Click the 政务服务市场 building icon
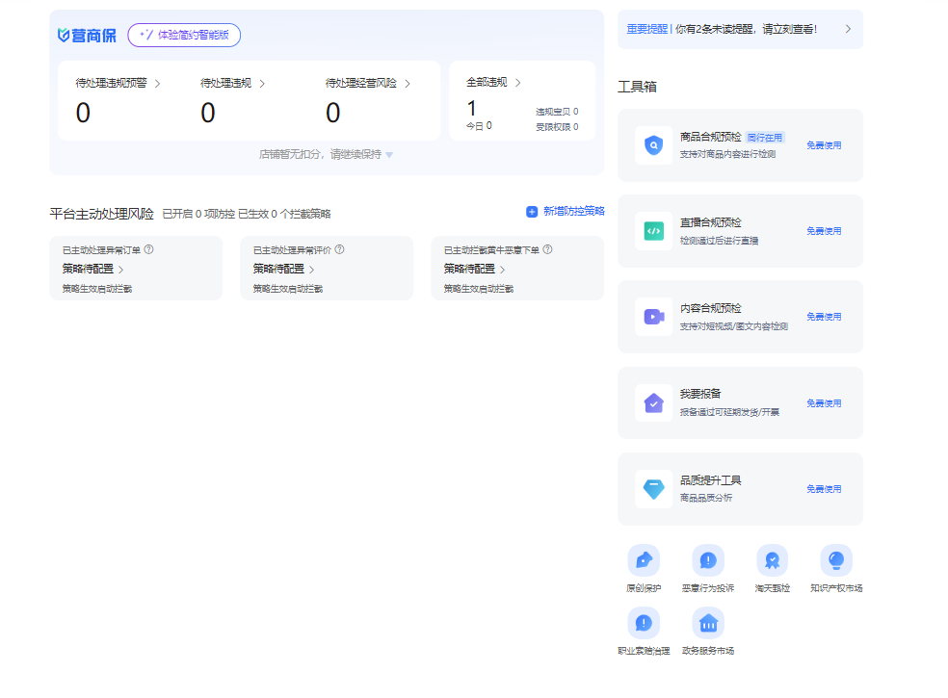Image resolution: width=948 pixels, height=698 pixels. pos(708,623)
